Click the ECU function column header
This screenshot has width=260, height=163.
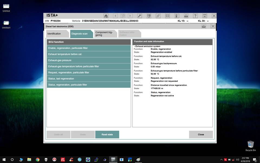pyautogui.click(x=89, y=42)
